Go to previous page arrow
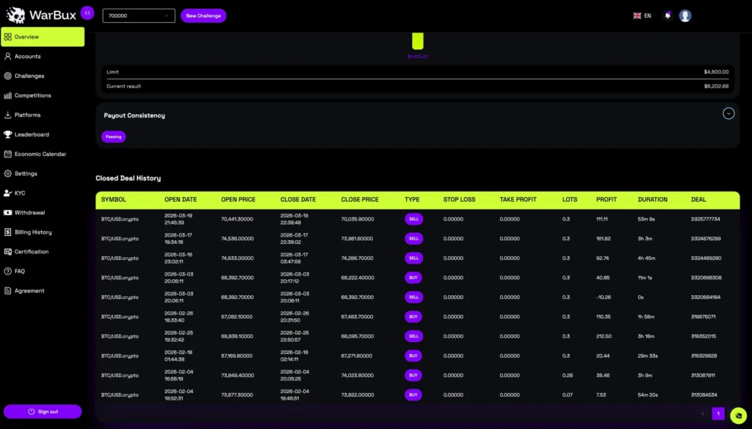Viewport: 752px width, 429px height. point(703,414)
